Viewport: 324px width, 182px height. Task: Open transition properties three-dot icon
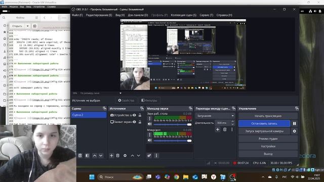[232, 129]
